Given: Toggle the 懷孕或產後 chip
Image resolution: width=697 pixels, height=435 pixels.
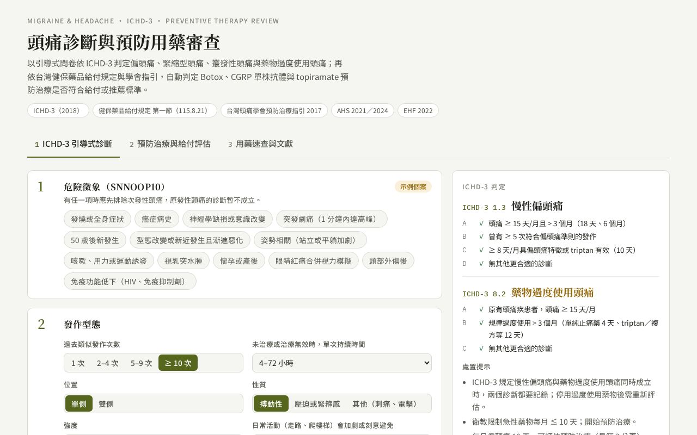Looking at the screenshot, I should click(239, 260).
